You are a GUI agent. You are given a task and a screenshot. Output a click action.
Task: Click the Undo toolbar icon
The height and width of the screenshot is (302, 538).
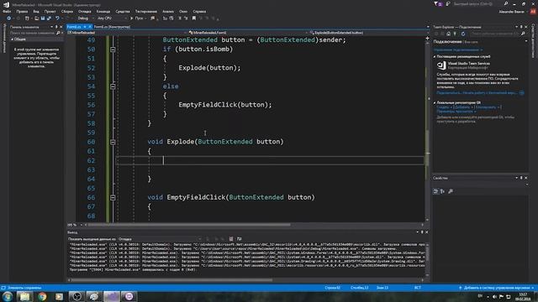[57, 18]
